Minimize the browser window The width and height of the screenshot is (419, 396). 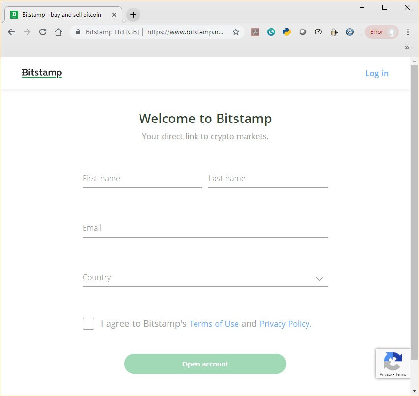coord(362,7)
